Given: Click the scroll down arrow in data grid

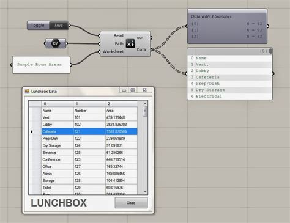Looking at the screenshot, I should pyautogui.click(x=145, y=192).
